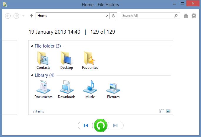Image resolution: width=201 pixels, height=137 pixels.
Task: Go forward with the right arrow button
Action: click(16, 16)
